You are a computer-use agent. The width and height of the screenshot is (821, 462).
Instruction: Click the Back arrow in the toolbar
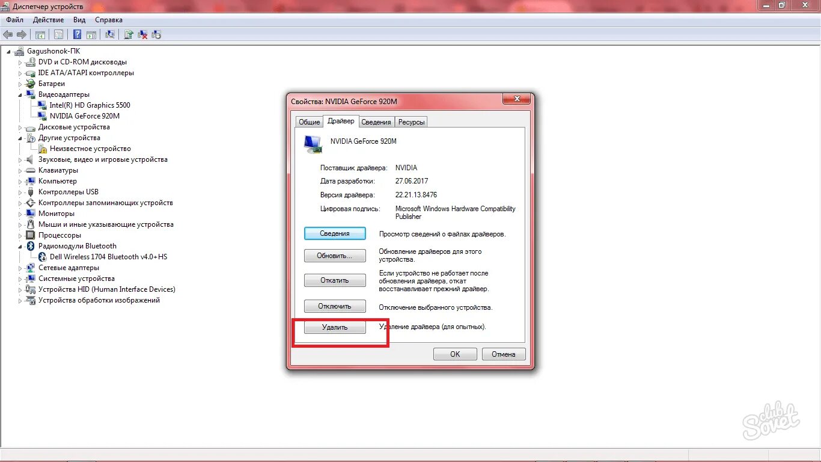point(8,34)
